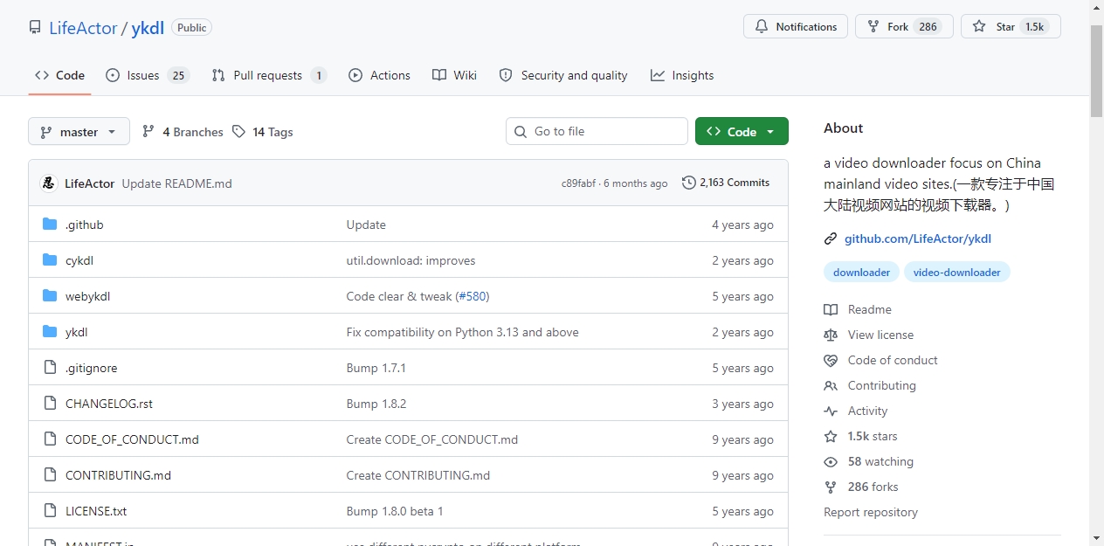The image size is (1104, 546).
Task: Open the Contributing link in About
Action: [870, 385]
